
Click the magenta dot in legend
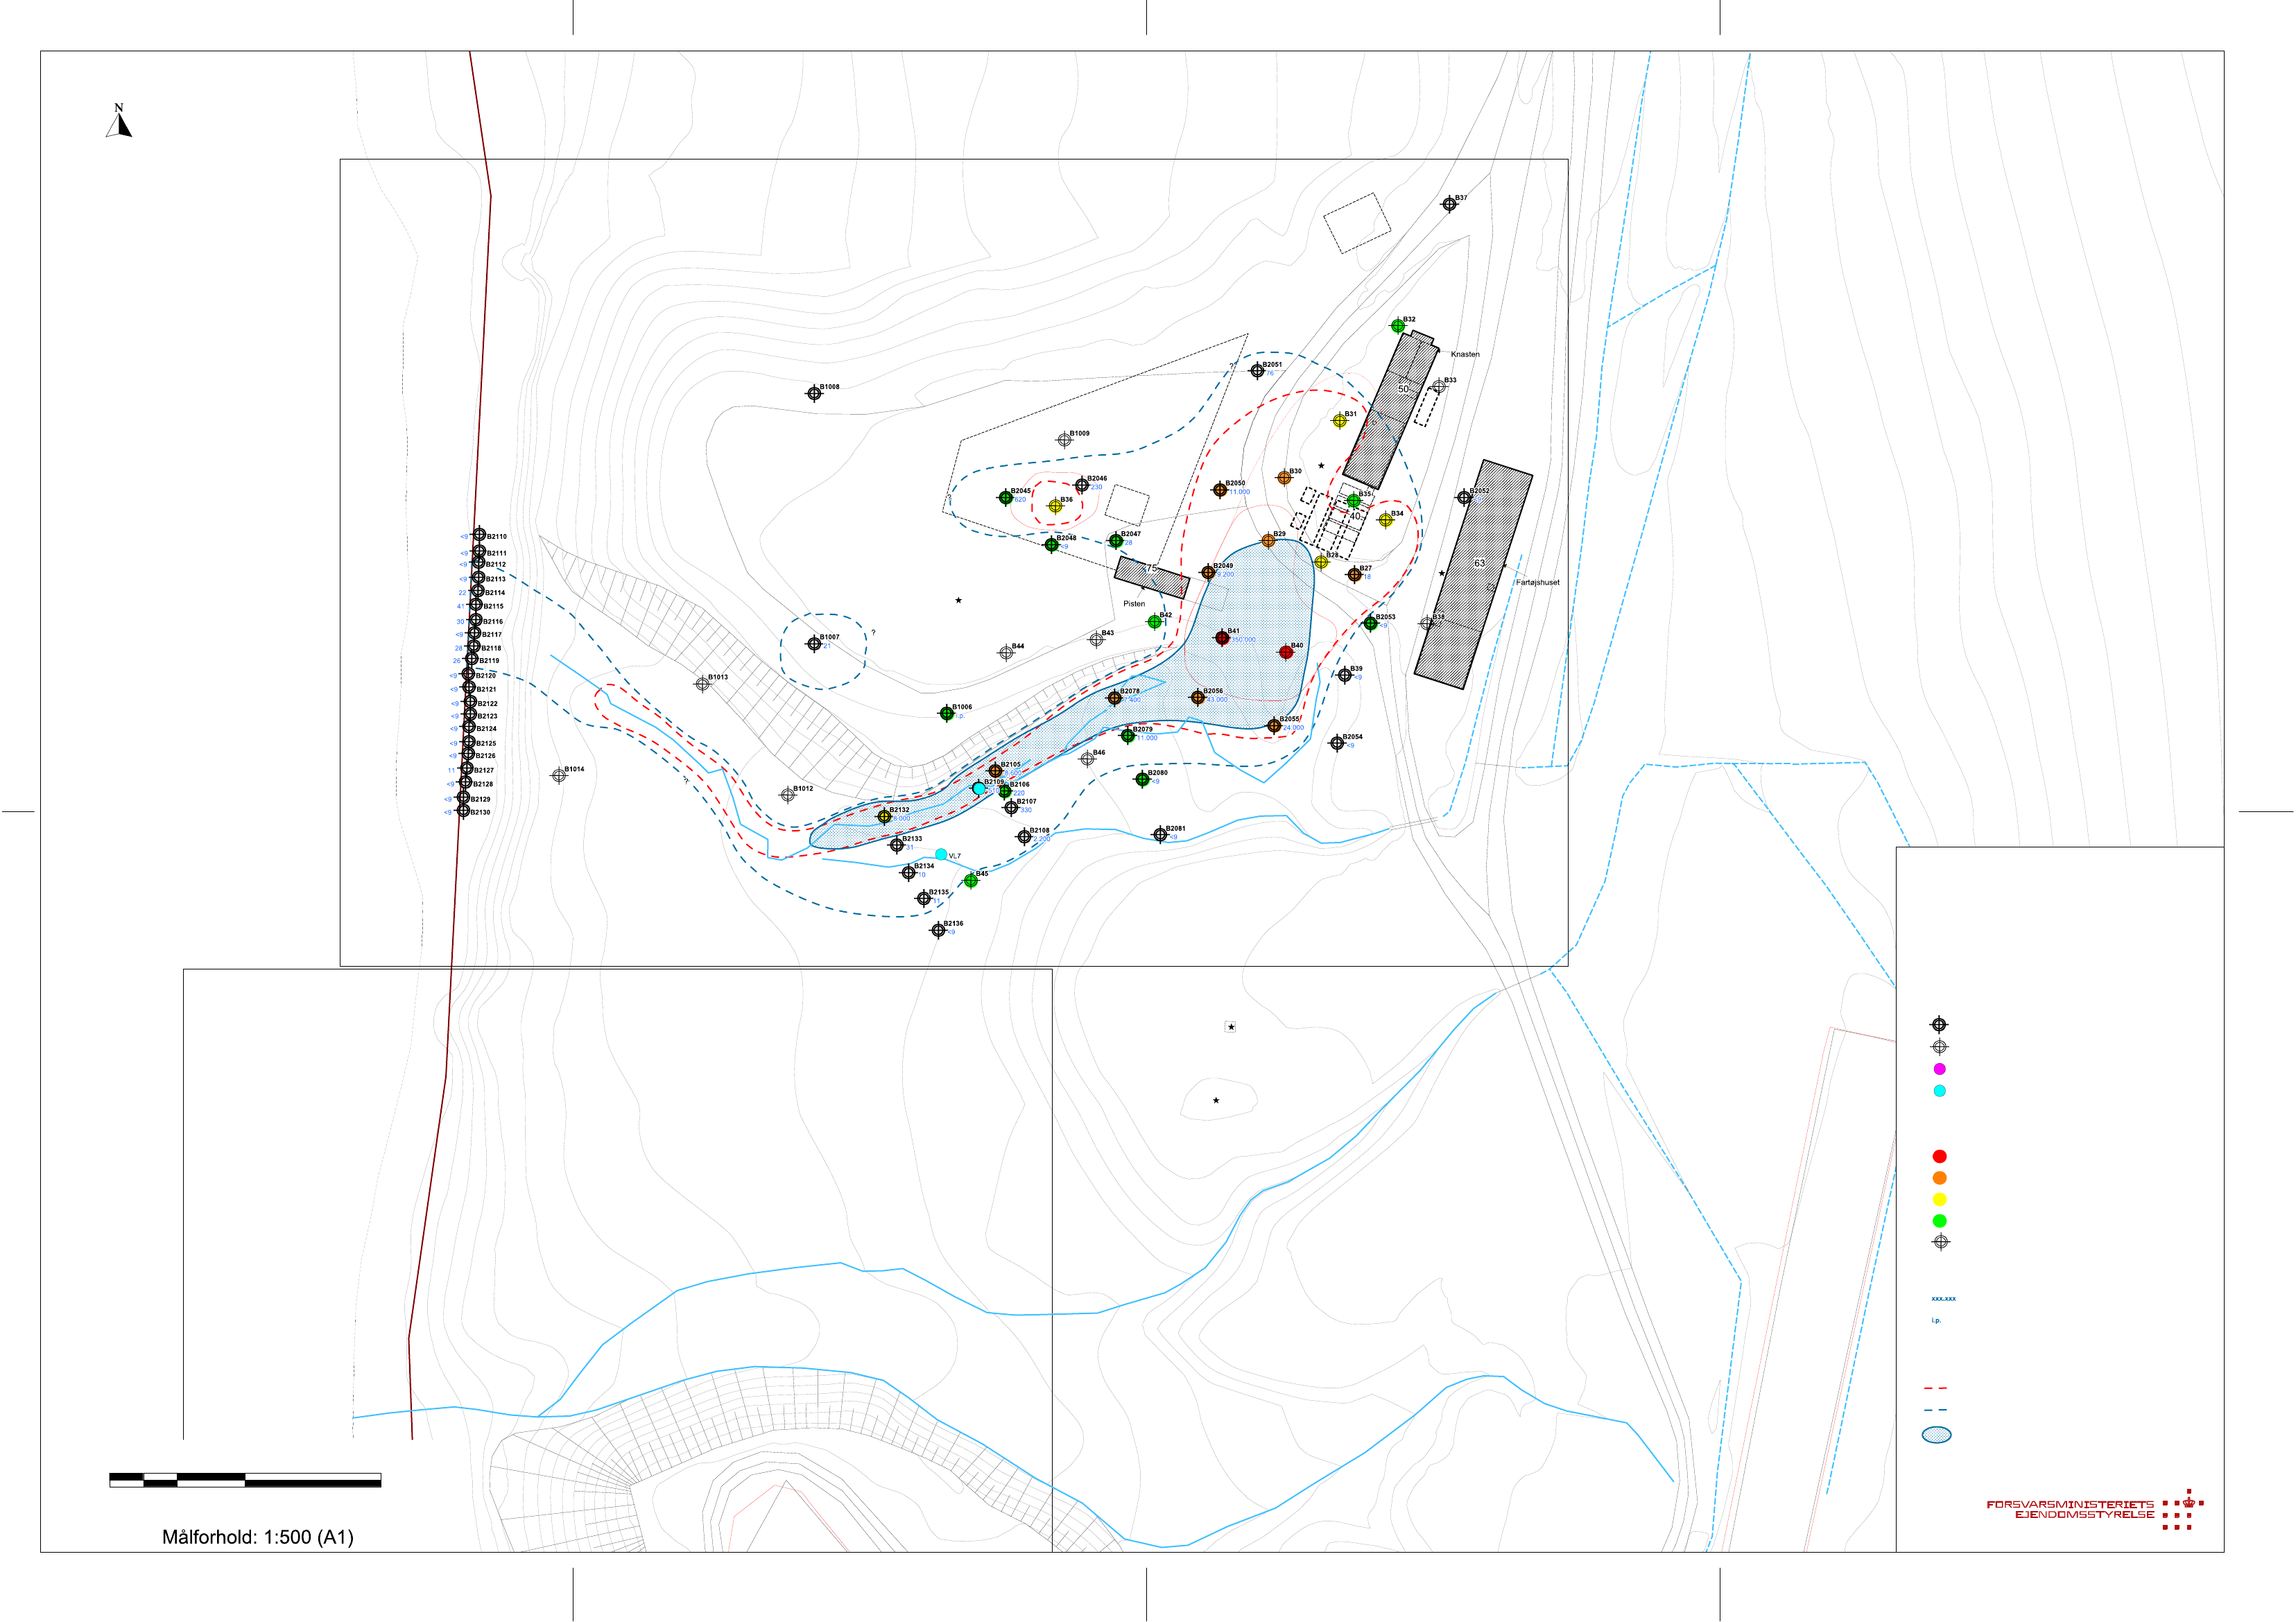1939,1069
